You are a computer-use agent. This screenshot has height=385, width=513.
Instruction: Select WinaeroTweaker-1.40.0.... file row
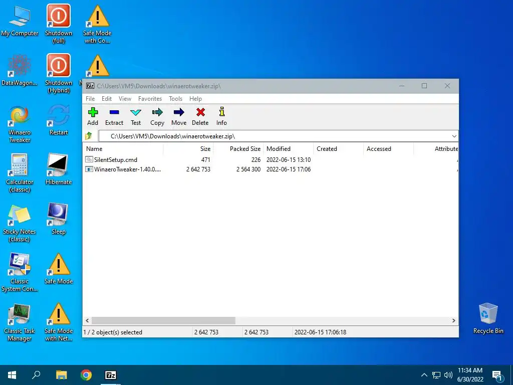270,169
